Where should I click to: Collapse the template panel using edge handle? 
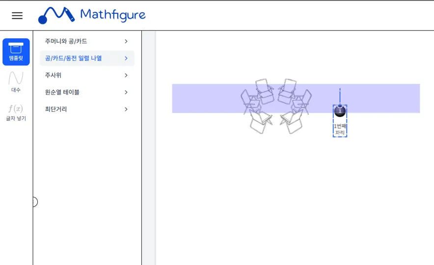pos(34,202)
